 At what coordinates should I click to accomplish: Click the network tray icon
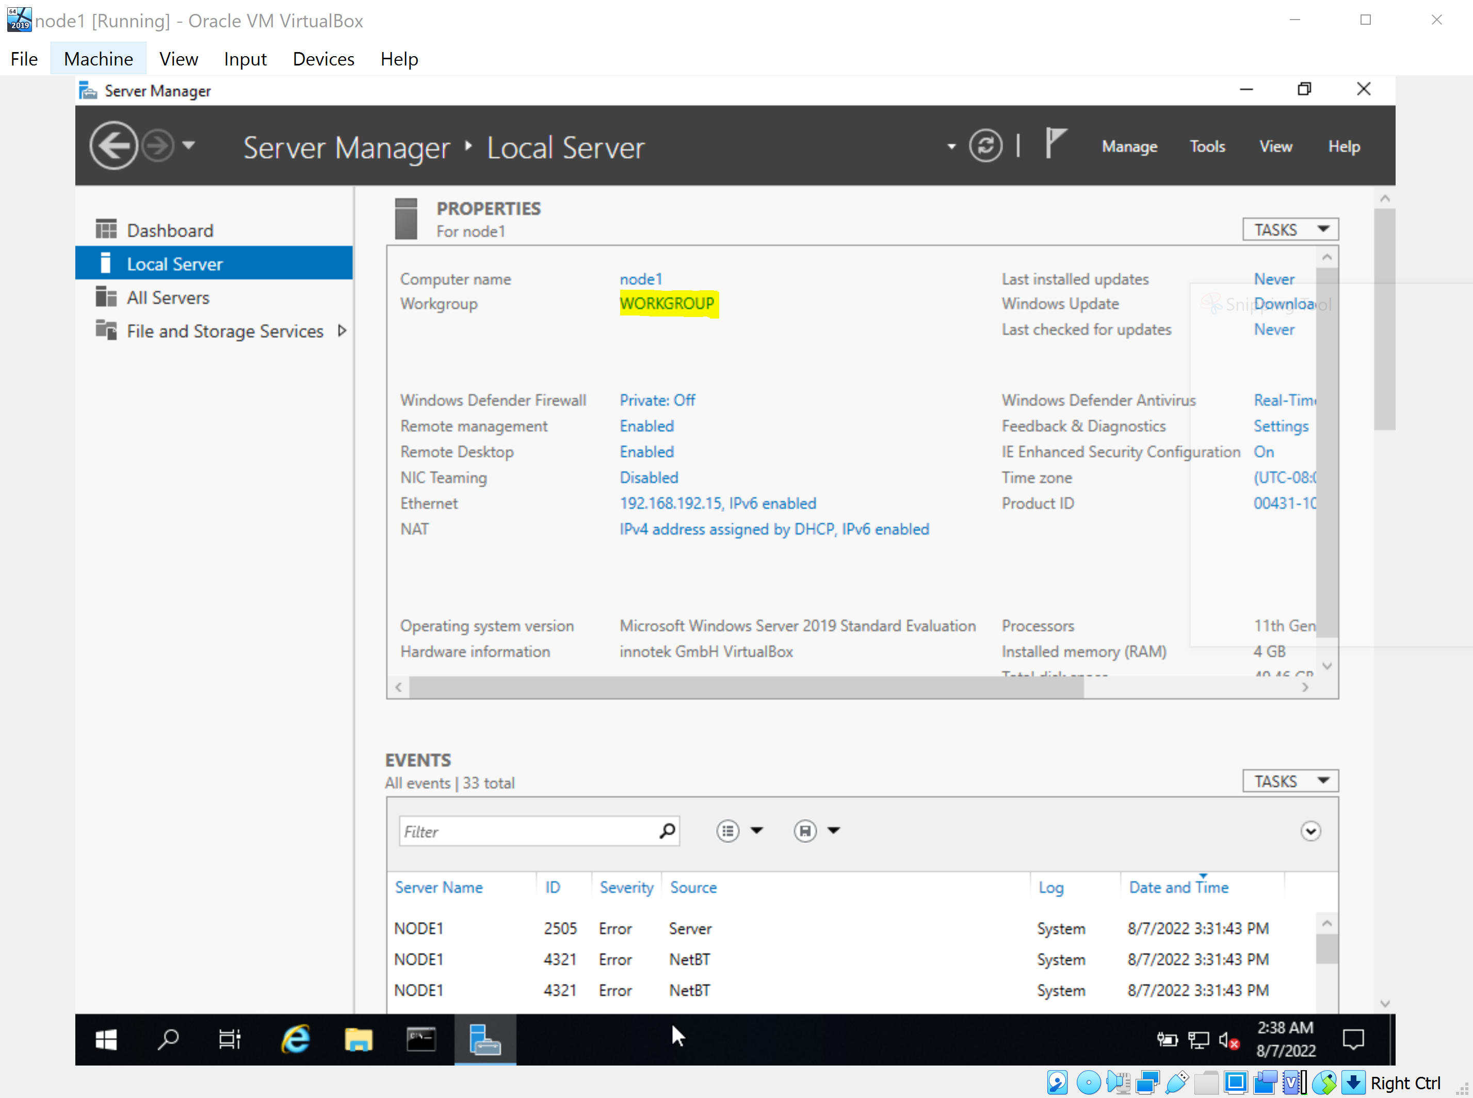(x=1198, y=1040)
